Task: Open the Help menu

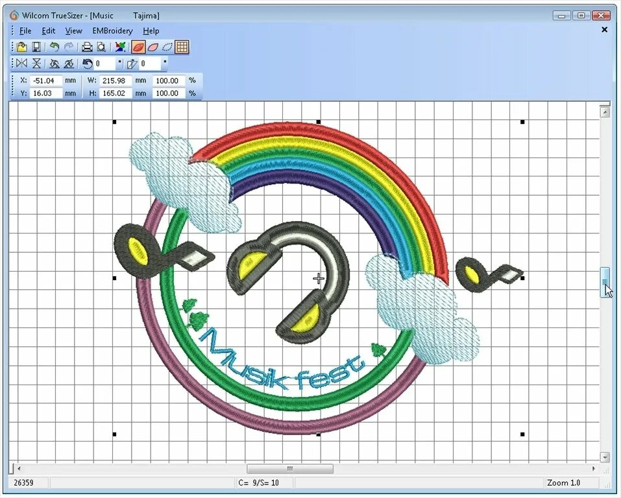Action: [x=151, y=31]
